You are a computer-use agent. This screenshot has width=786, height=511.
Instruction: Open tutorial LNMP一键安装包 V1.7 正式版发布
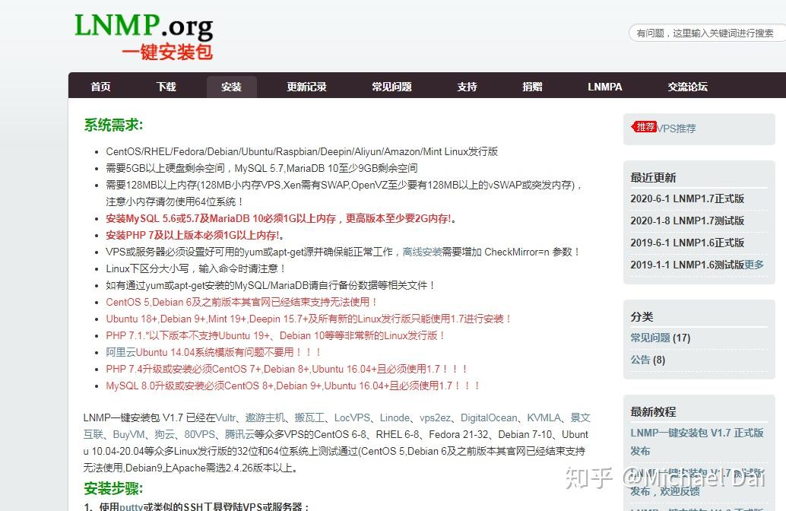point(697,442)
